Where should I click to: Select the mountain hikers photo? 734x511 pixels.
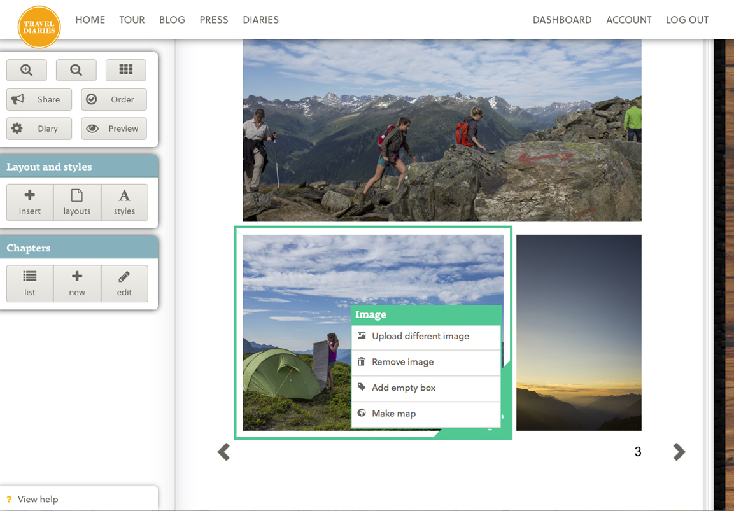click(442, 130)
